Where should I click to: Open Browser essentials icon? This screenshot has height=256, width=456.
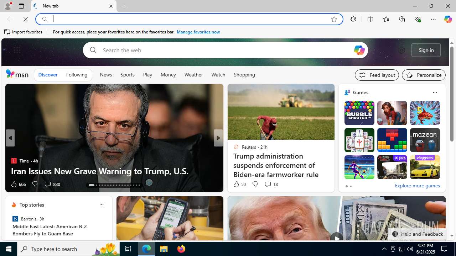coord(418,19)
